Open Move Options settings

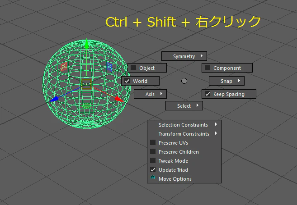click(184, 179)
